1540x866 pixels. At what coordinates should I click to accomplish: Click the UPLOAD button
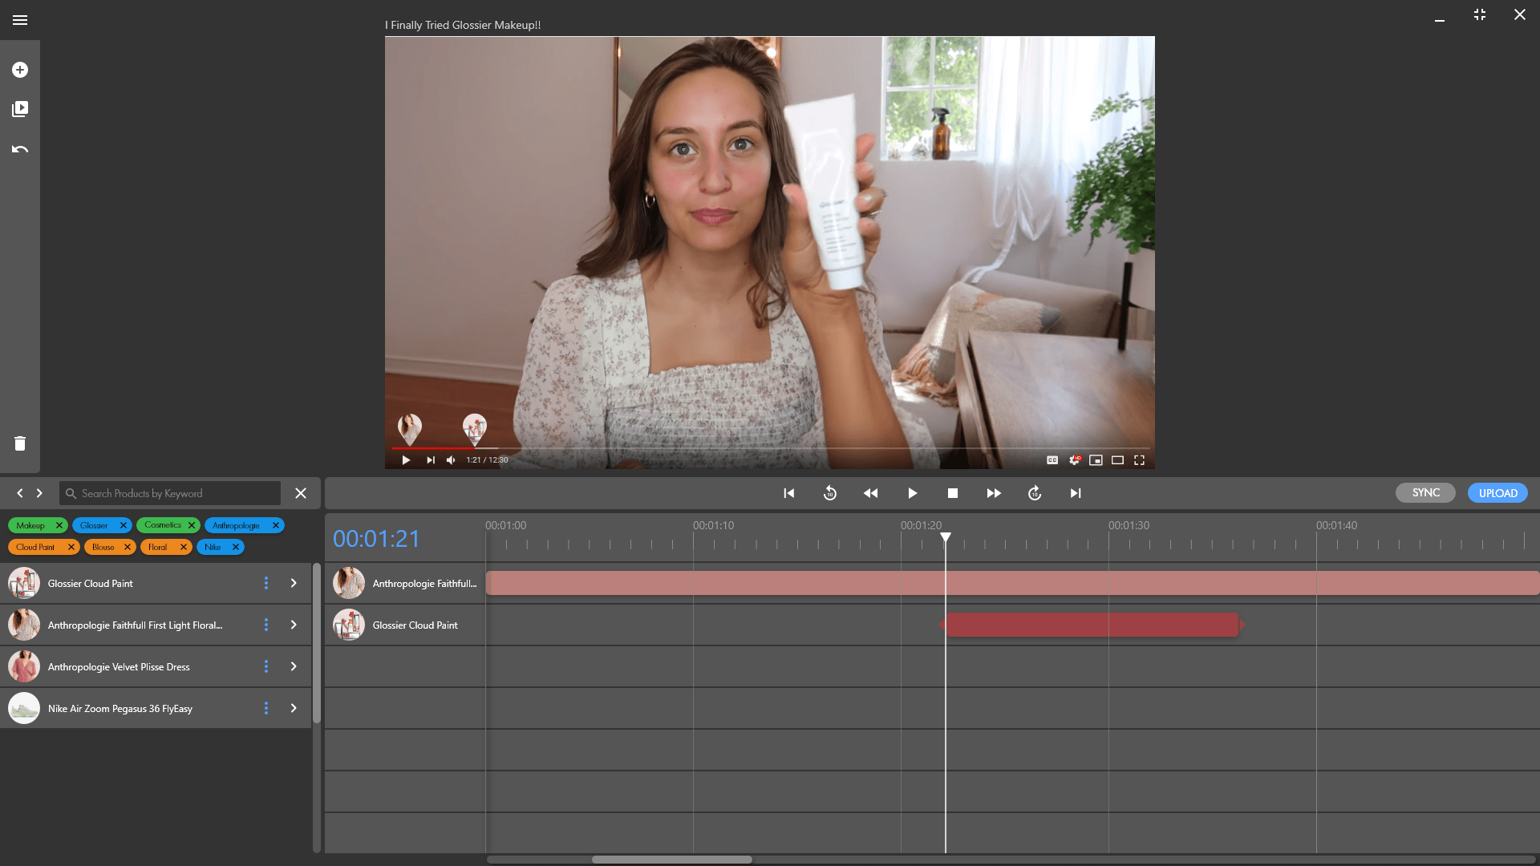pos(1497,492)
